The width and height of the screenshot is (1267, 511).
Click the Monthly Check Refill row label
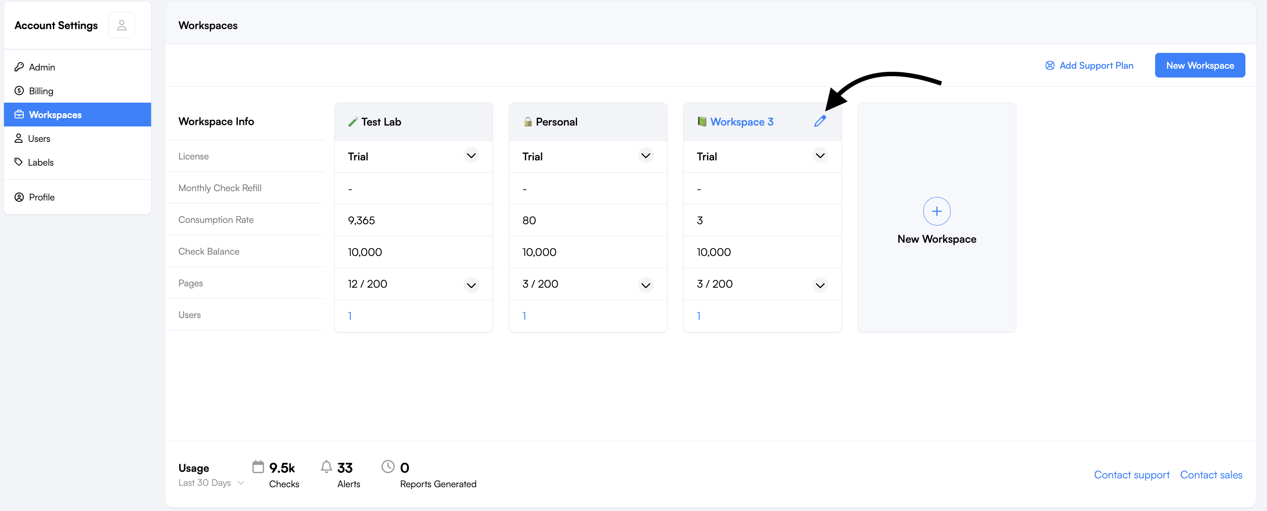[x=220, y=188]
